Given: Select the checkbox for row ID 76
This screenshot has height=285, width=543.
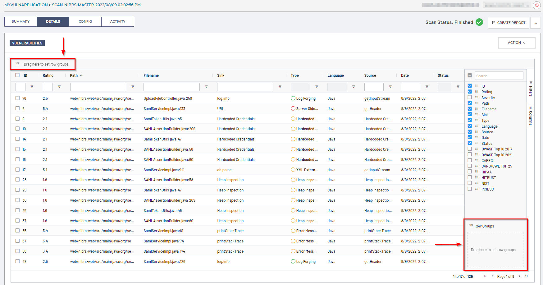Looking at the screenshot, I should coord(17,98).
